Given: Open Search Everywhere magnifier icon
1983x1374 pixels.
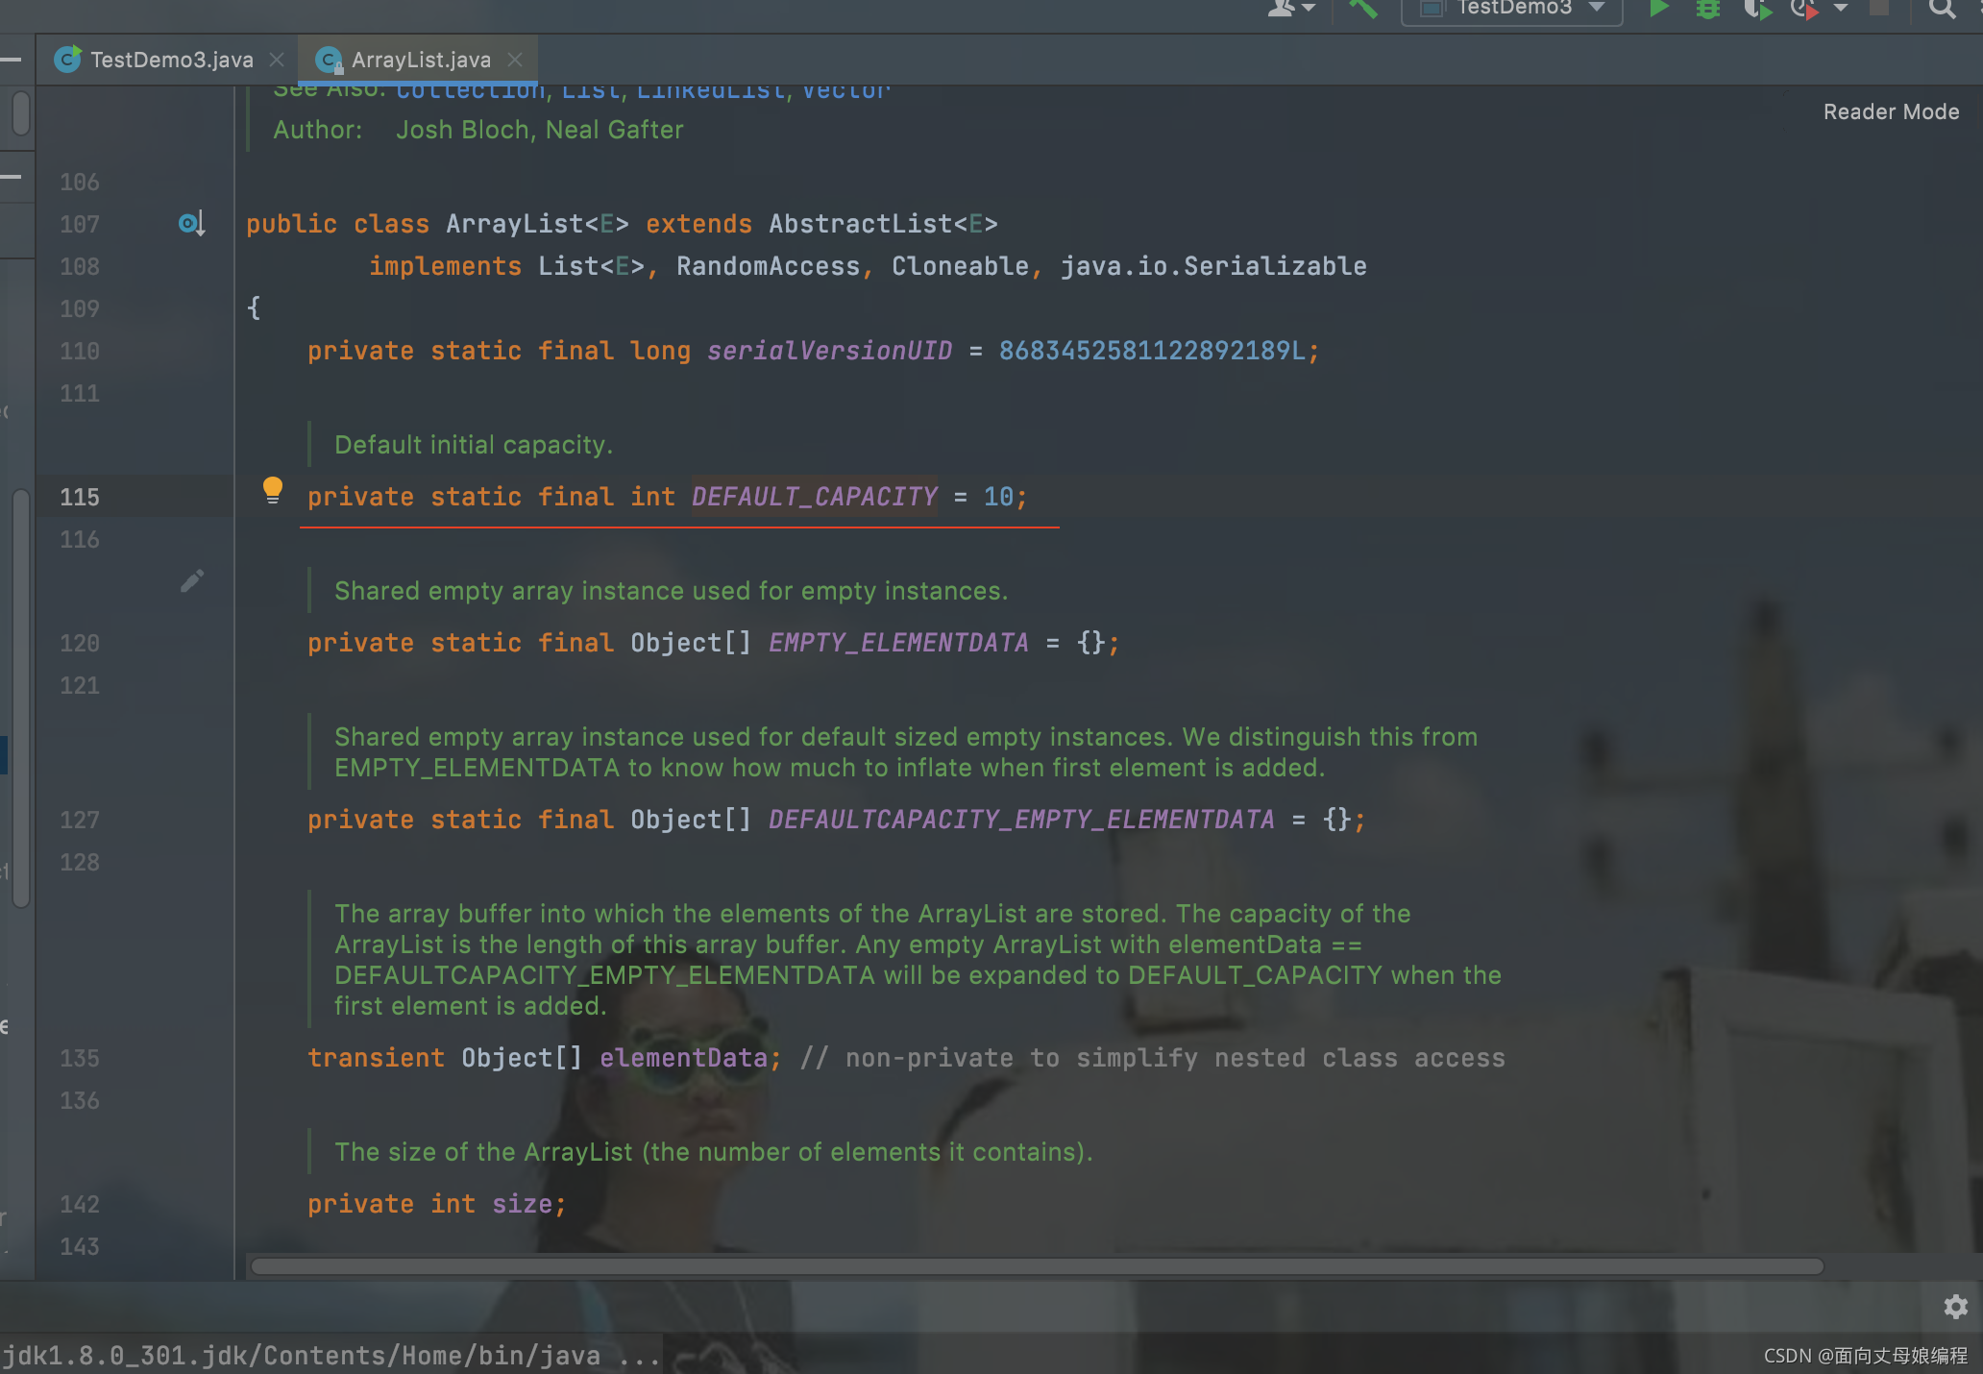Looking at the screenshot, I should pyautogui.click(x=1942, y=10).
